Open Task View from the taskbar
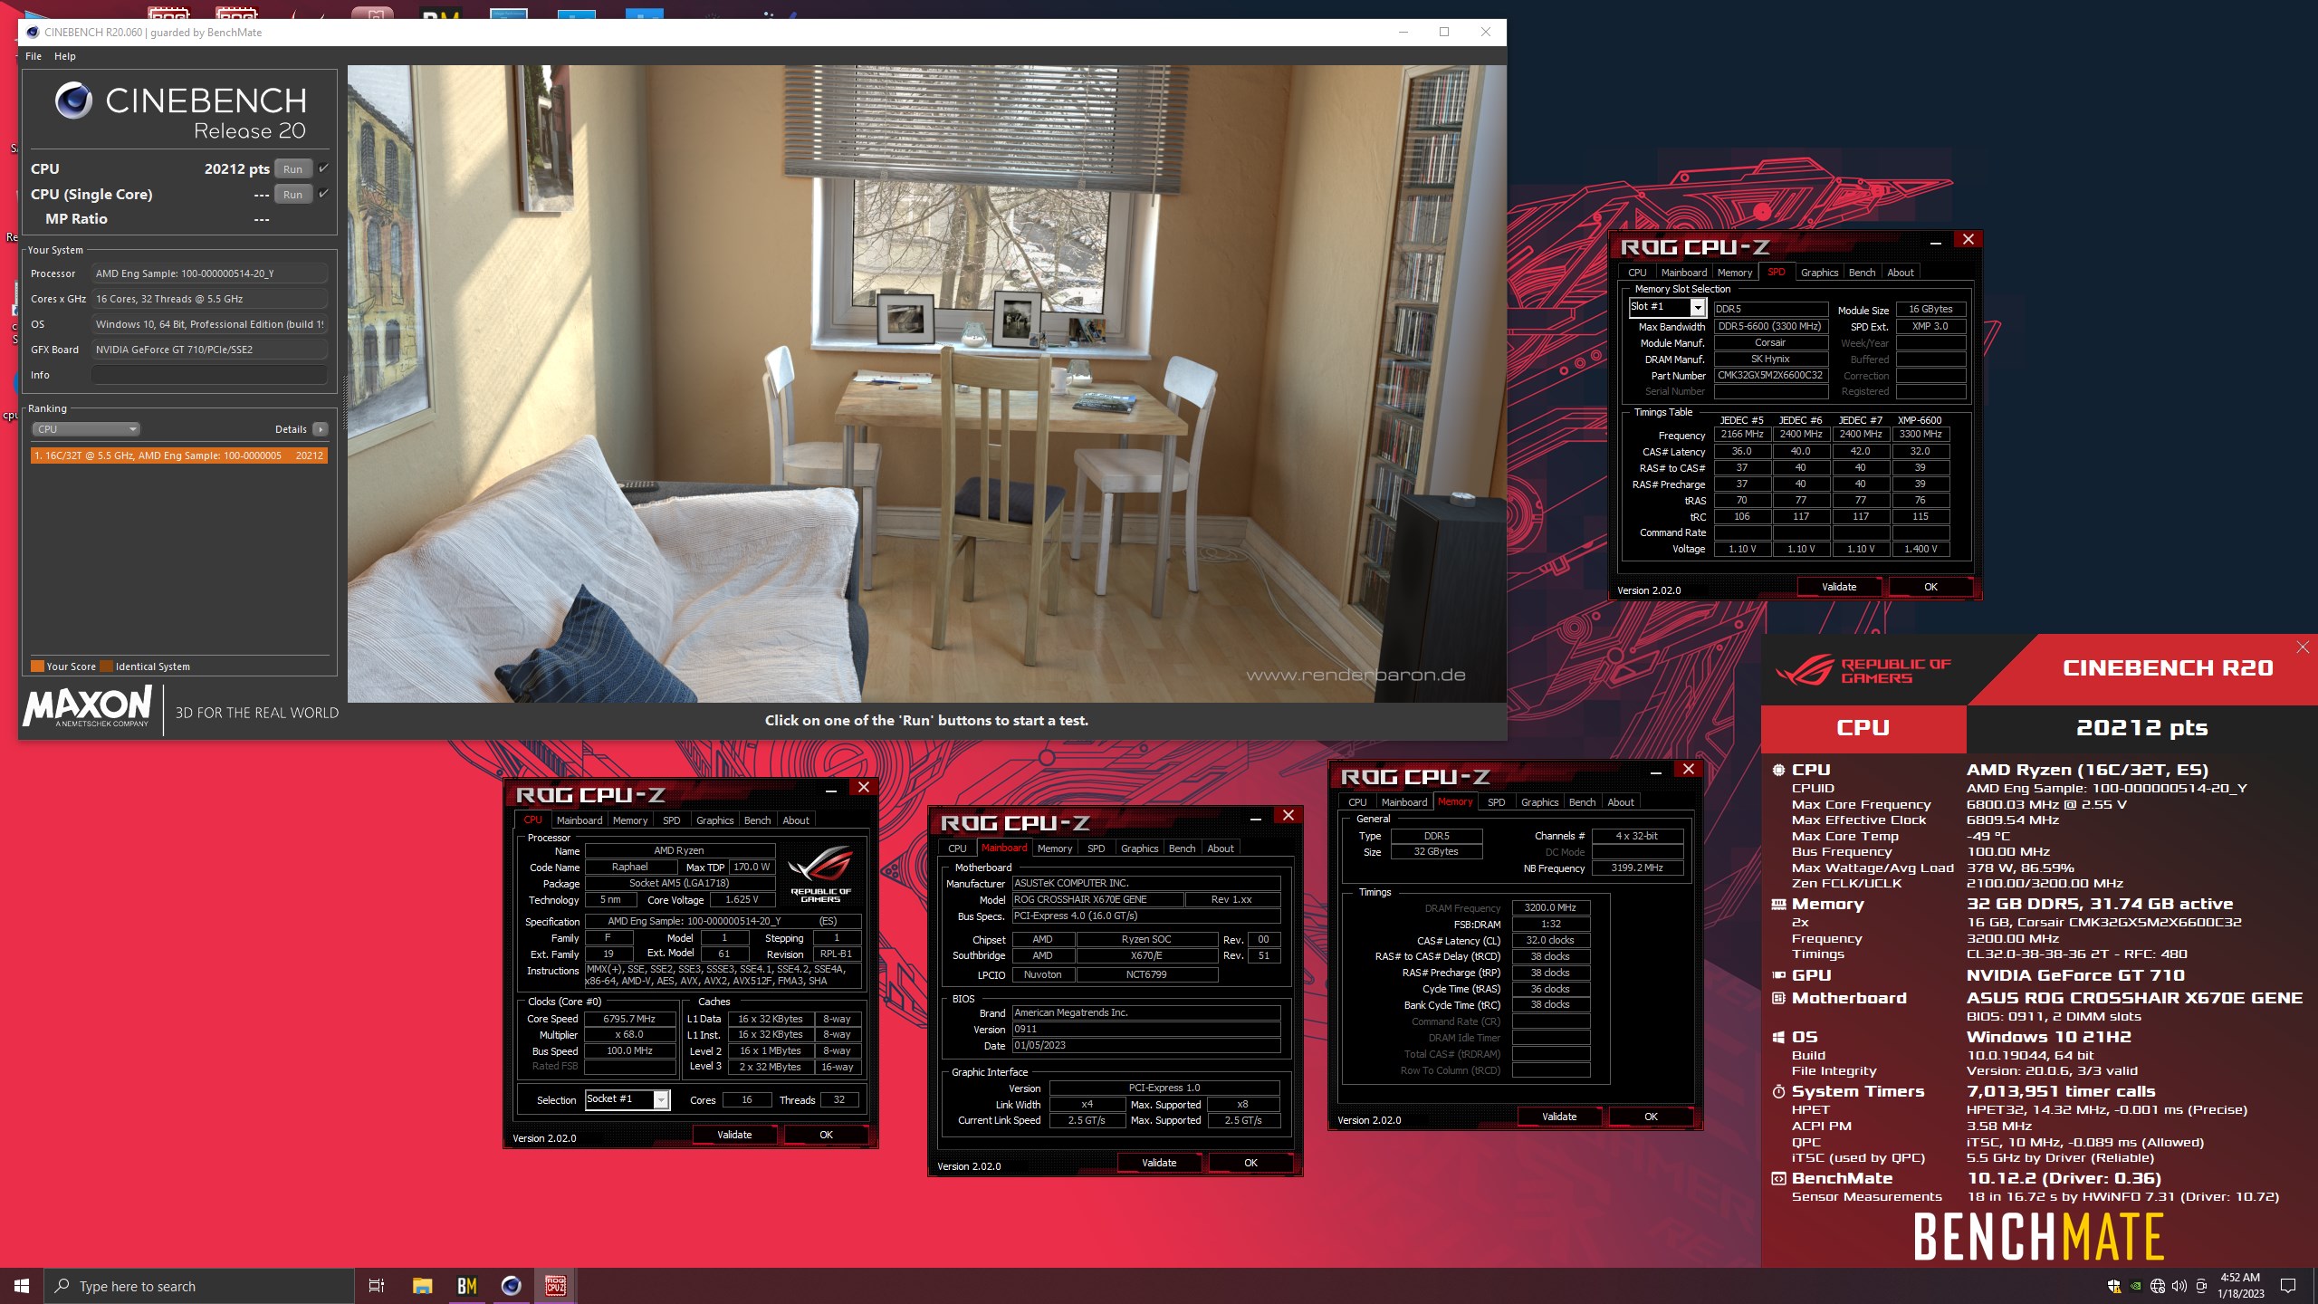Screen dimensions: 2318x1304 tap(377, 1286)
